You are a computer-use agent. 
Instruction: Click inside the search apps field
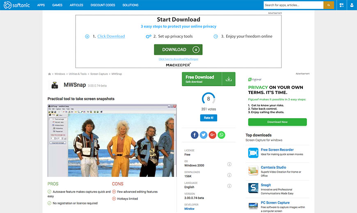click(293, 5)
